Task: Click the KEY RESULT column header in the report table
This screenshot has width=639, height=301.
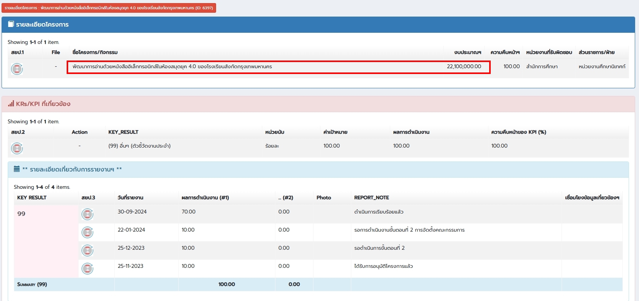Action: pyautogui.click(x=32, y=198)
